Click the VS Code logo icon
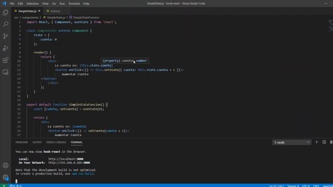Screen dimensions: 333x187 click(4, 4)
